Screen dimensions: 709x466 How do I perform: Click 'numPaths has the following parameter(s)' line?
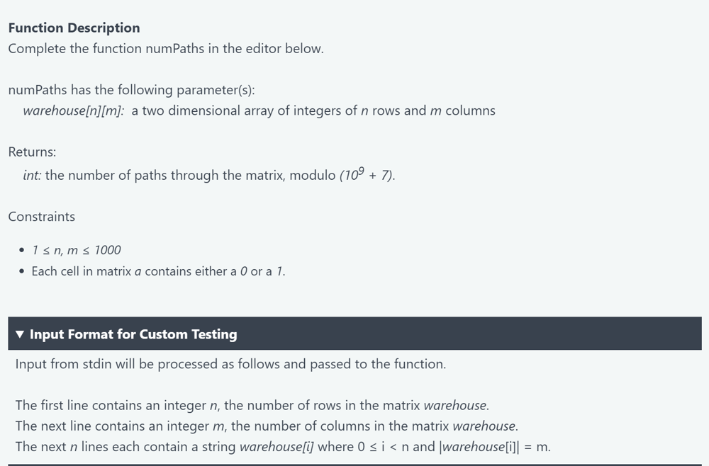pyautogui.click(x=132, y=91)
